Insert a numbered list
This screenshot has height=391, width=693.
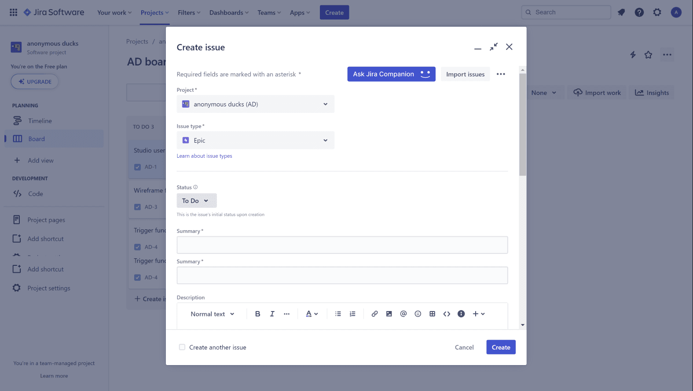352,314
